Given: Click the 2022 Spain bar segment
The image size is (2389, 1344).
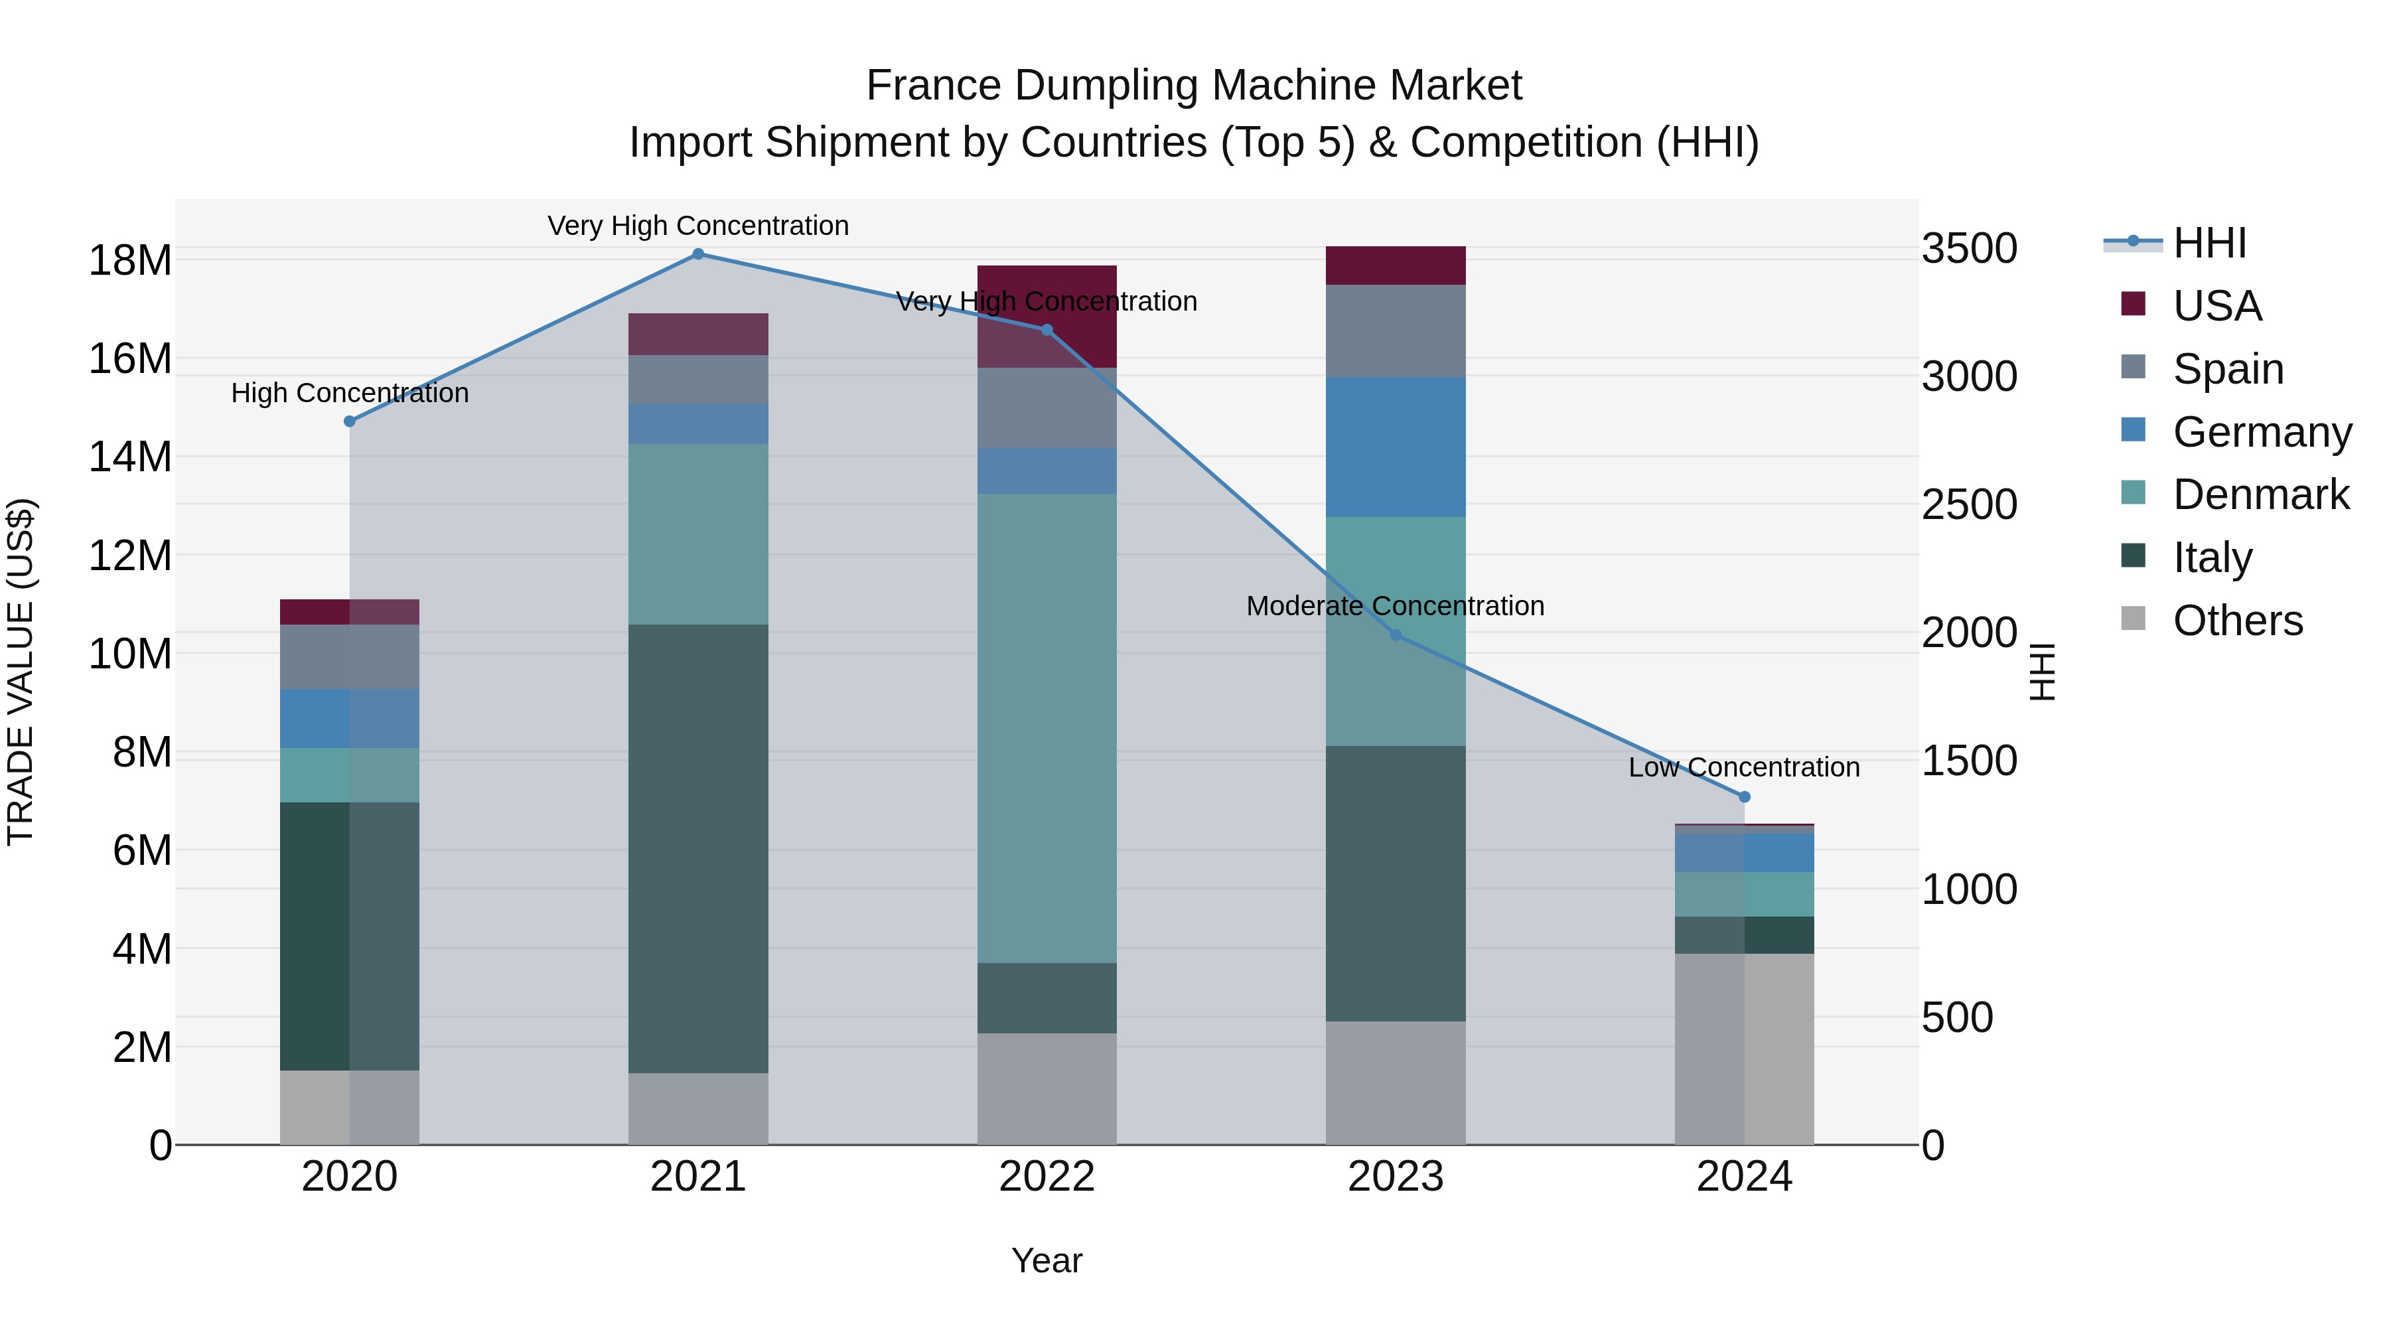Looking at the screenshot, I should tap(1047, 408).
